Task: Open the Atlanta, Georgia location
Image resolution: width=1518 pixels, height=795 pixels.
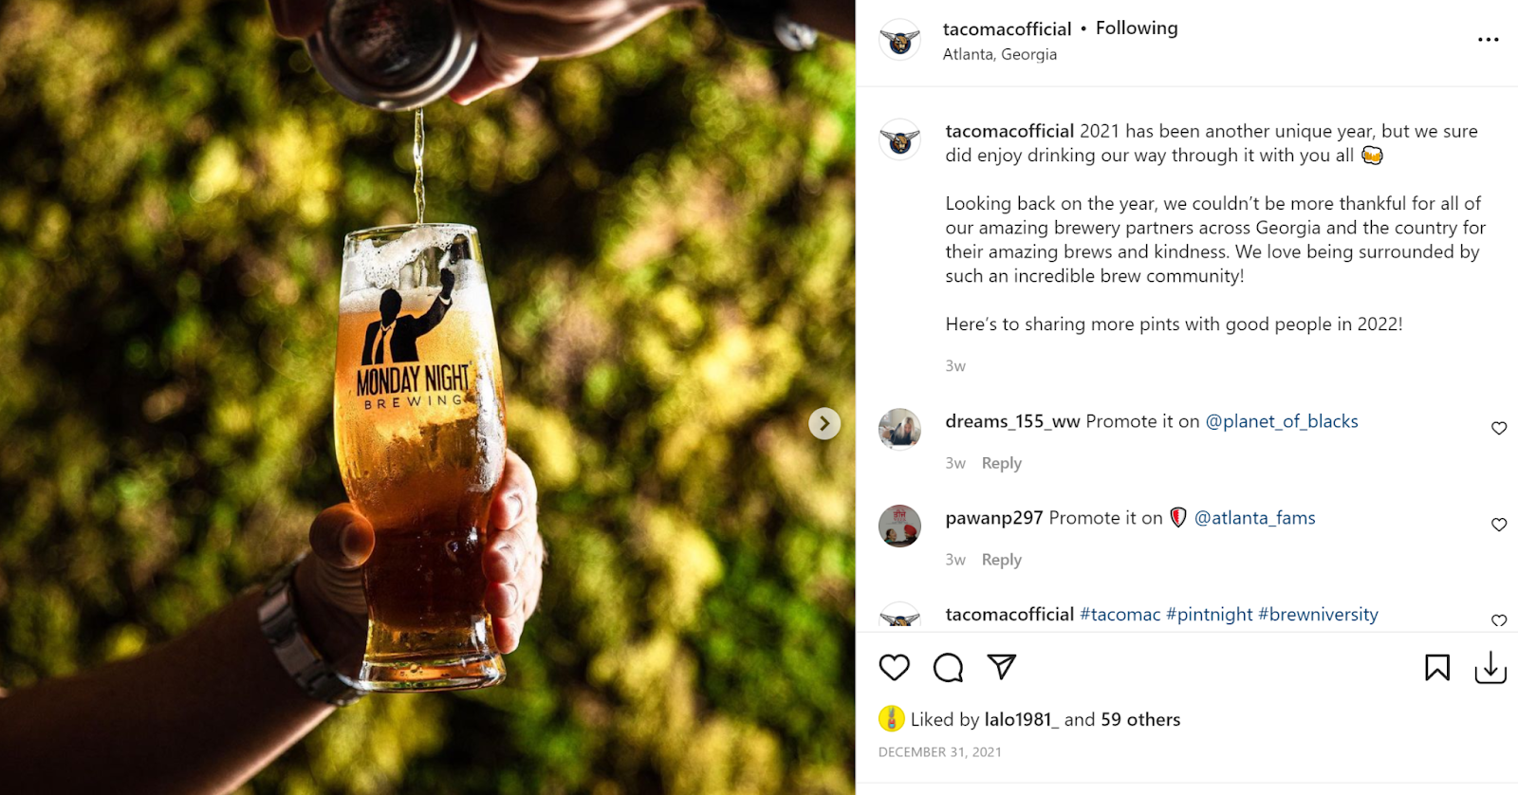Action: tap(1000, 54)
